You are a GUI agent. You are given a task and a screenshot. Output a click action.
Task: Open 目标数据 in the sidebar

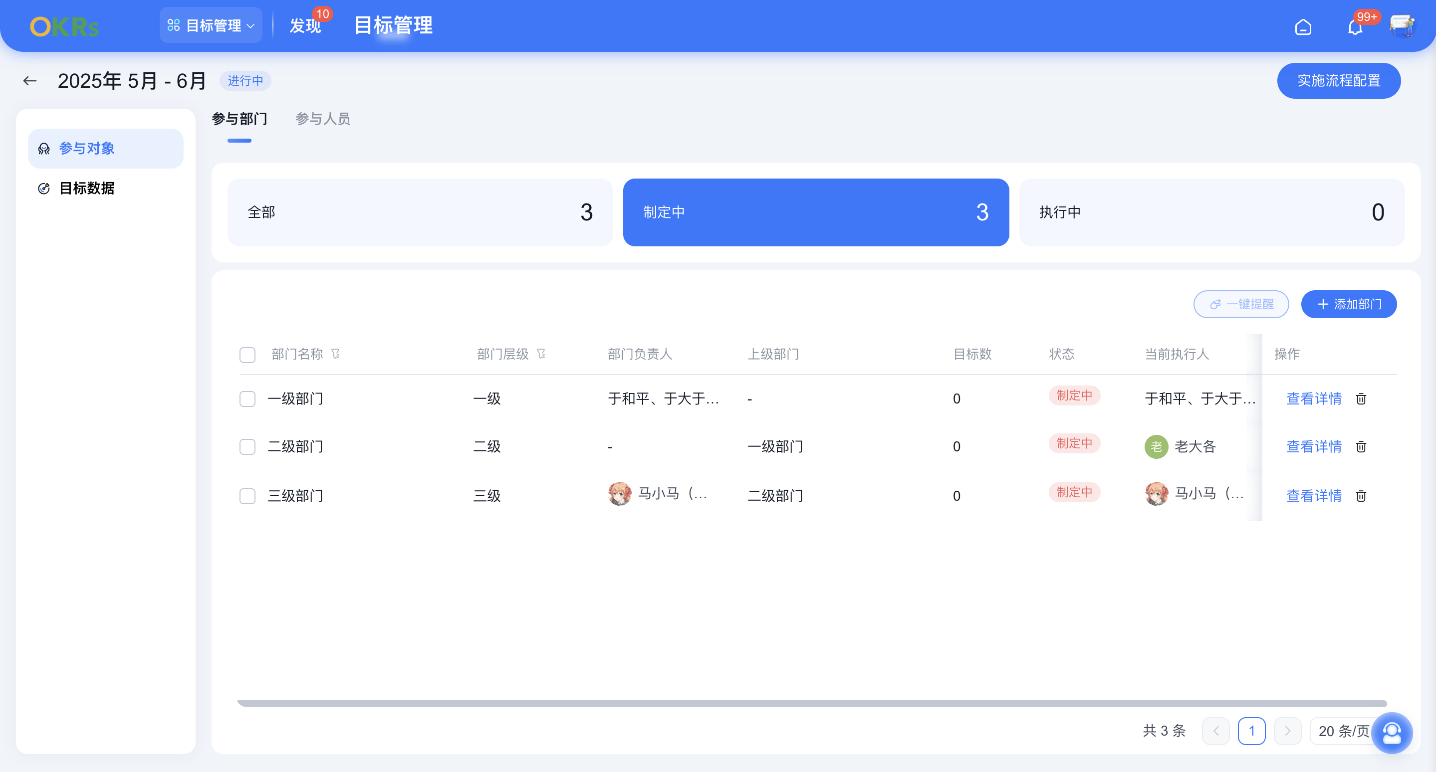click(87, 189)
